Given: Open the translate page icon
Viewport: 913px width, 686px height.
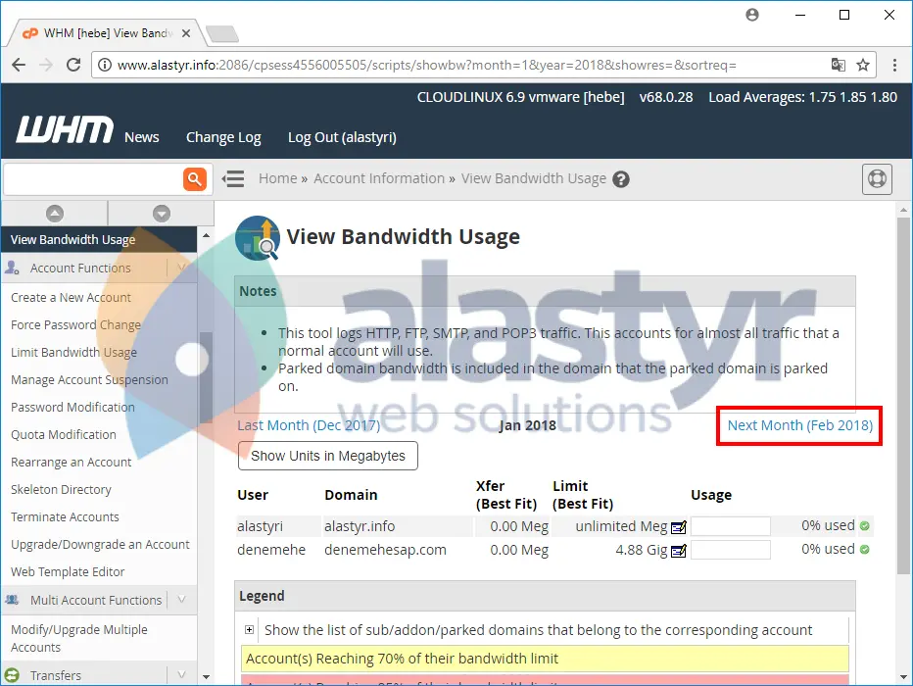Looking at the screenshot, I should (x=838, y=65).
